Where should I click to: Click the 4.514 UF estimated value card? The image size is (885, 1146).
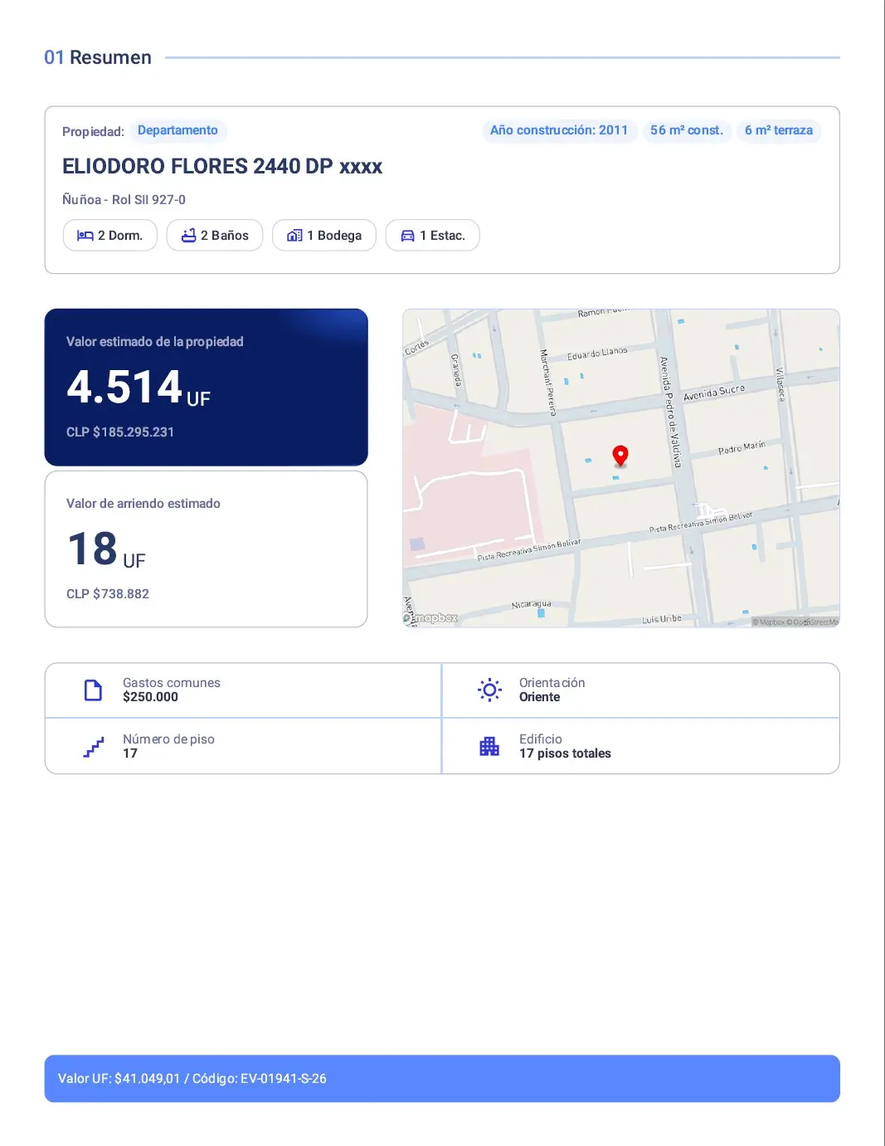click(206, 387)
